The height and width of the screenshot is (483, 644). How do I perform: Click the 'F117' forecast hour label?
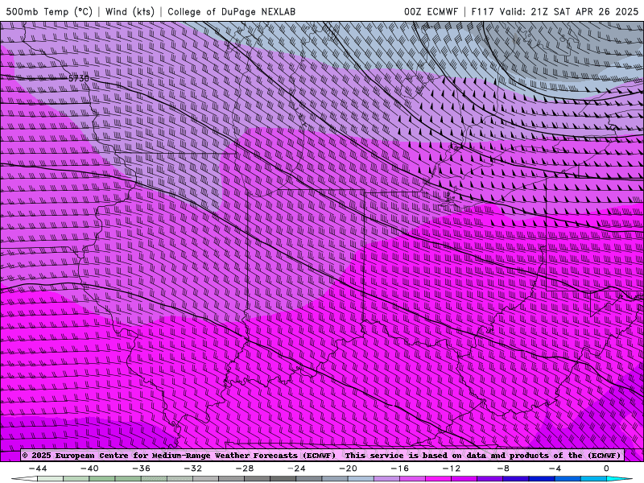point(482,11)
